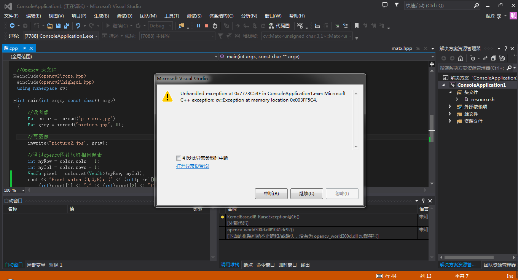Collapse the 头文件 folder node
Screen dimensions: 518x280
[x=450, y=92]
